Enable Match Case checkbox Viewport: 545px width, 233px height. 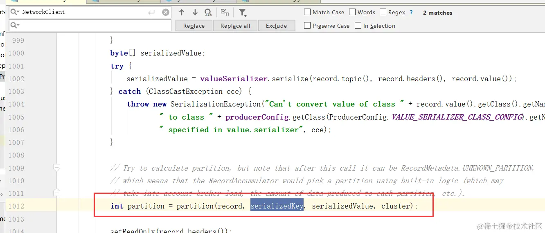[x=307, y=12]
